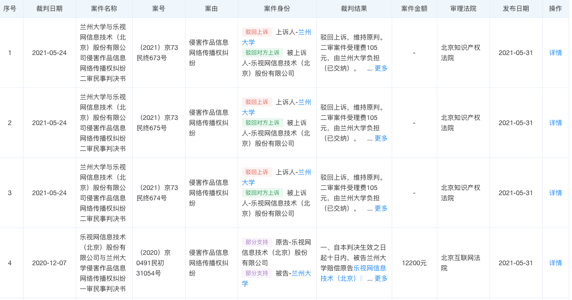Select the 驳回上诉 tag in 675号 row
The height and width of the screenshot is (300, 572).
[x=257, y=102]
